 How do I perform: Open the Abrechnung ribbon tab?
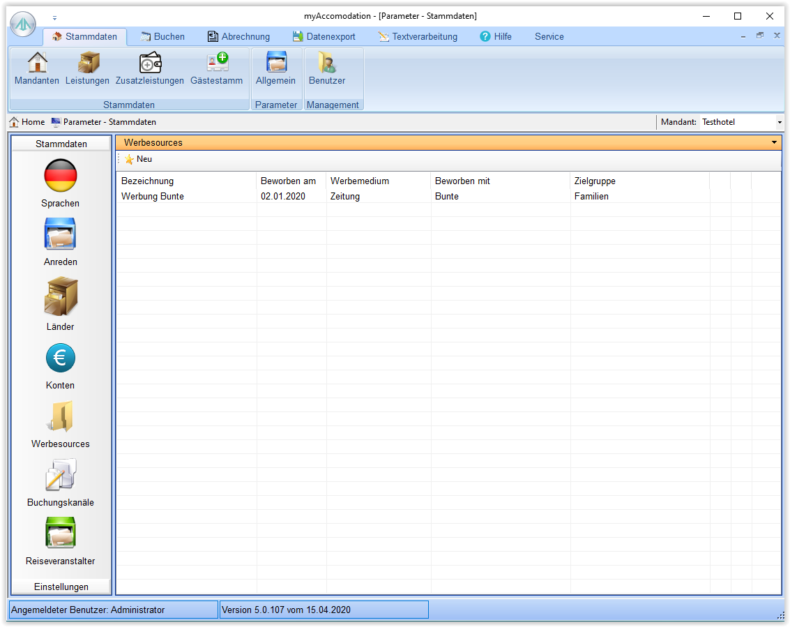point(238,36)
